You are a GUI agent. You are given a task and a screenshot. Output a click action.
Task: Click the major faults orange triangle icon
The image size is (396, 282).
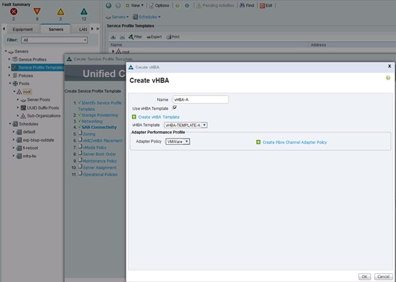(x=37, y=12)
